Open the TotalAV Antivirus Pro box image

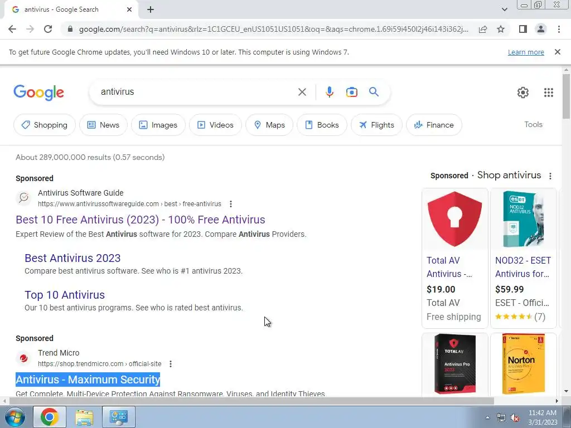click(454, 364)
